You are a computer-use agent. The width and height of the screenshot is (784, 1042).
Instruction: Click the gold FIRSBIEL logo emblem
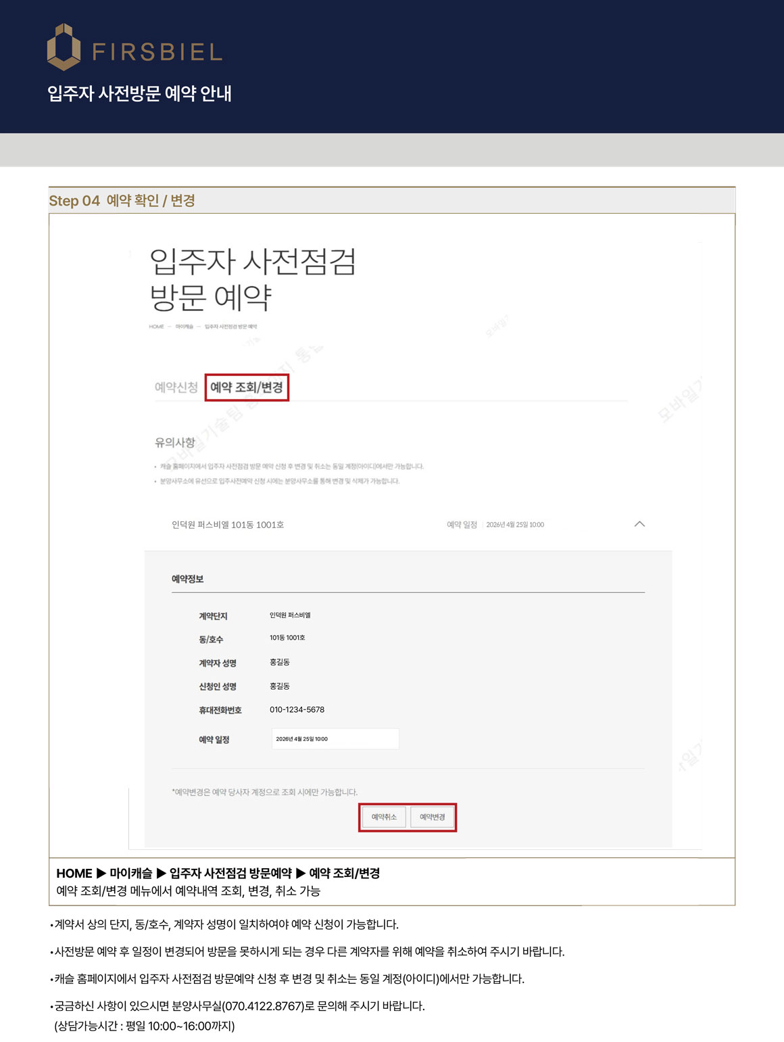pos(64,47)
